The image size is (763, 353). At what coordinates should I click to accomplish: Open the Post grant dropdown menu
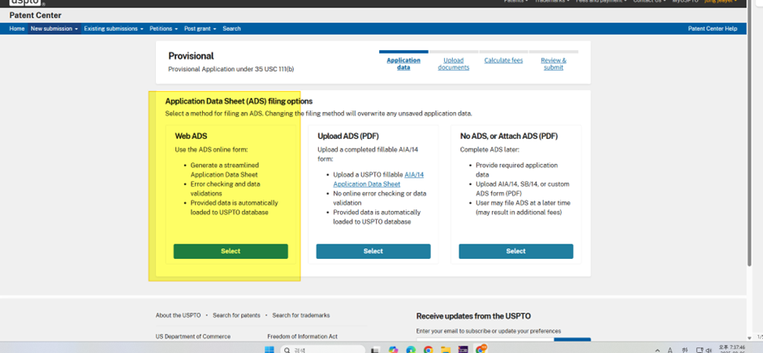[x=200, y=28]
